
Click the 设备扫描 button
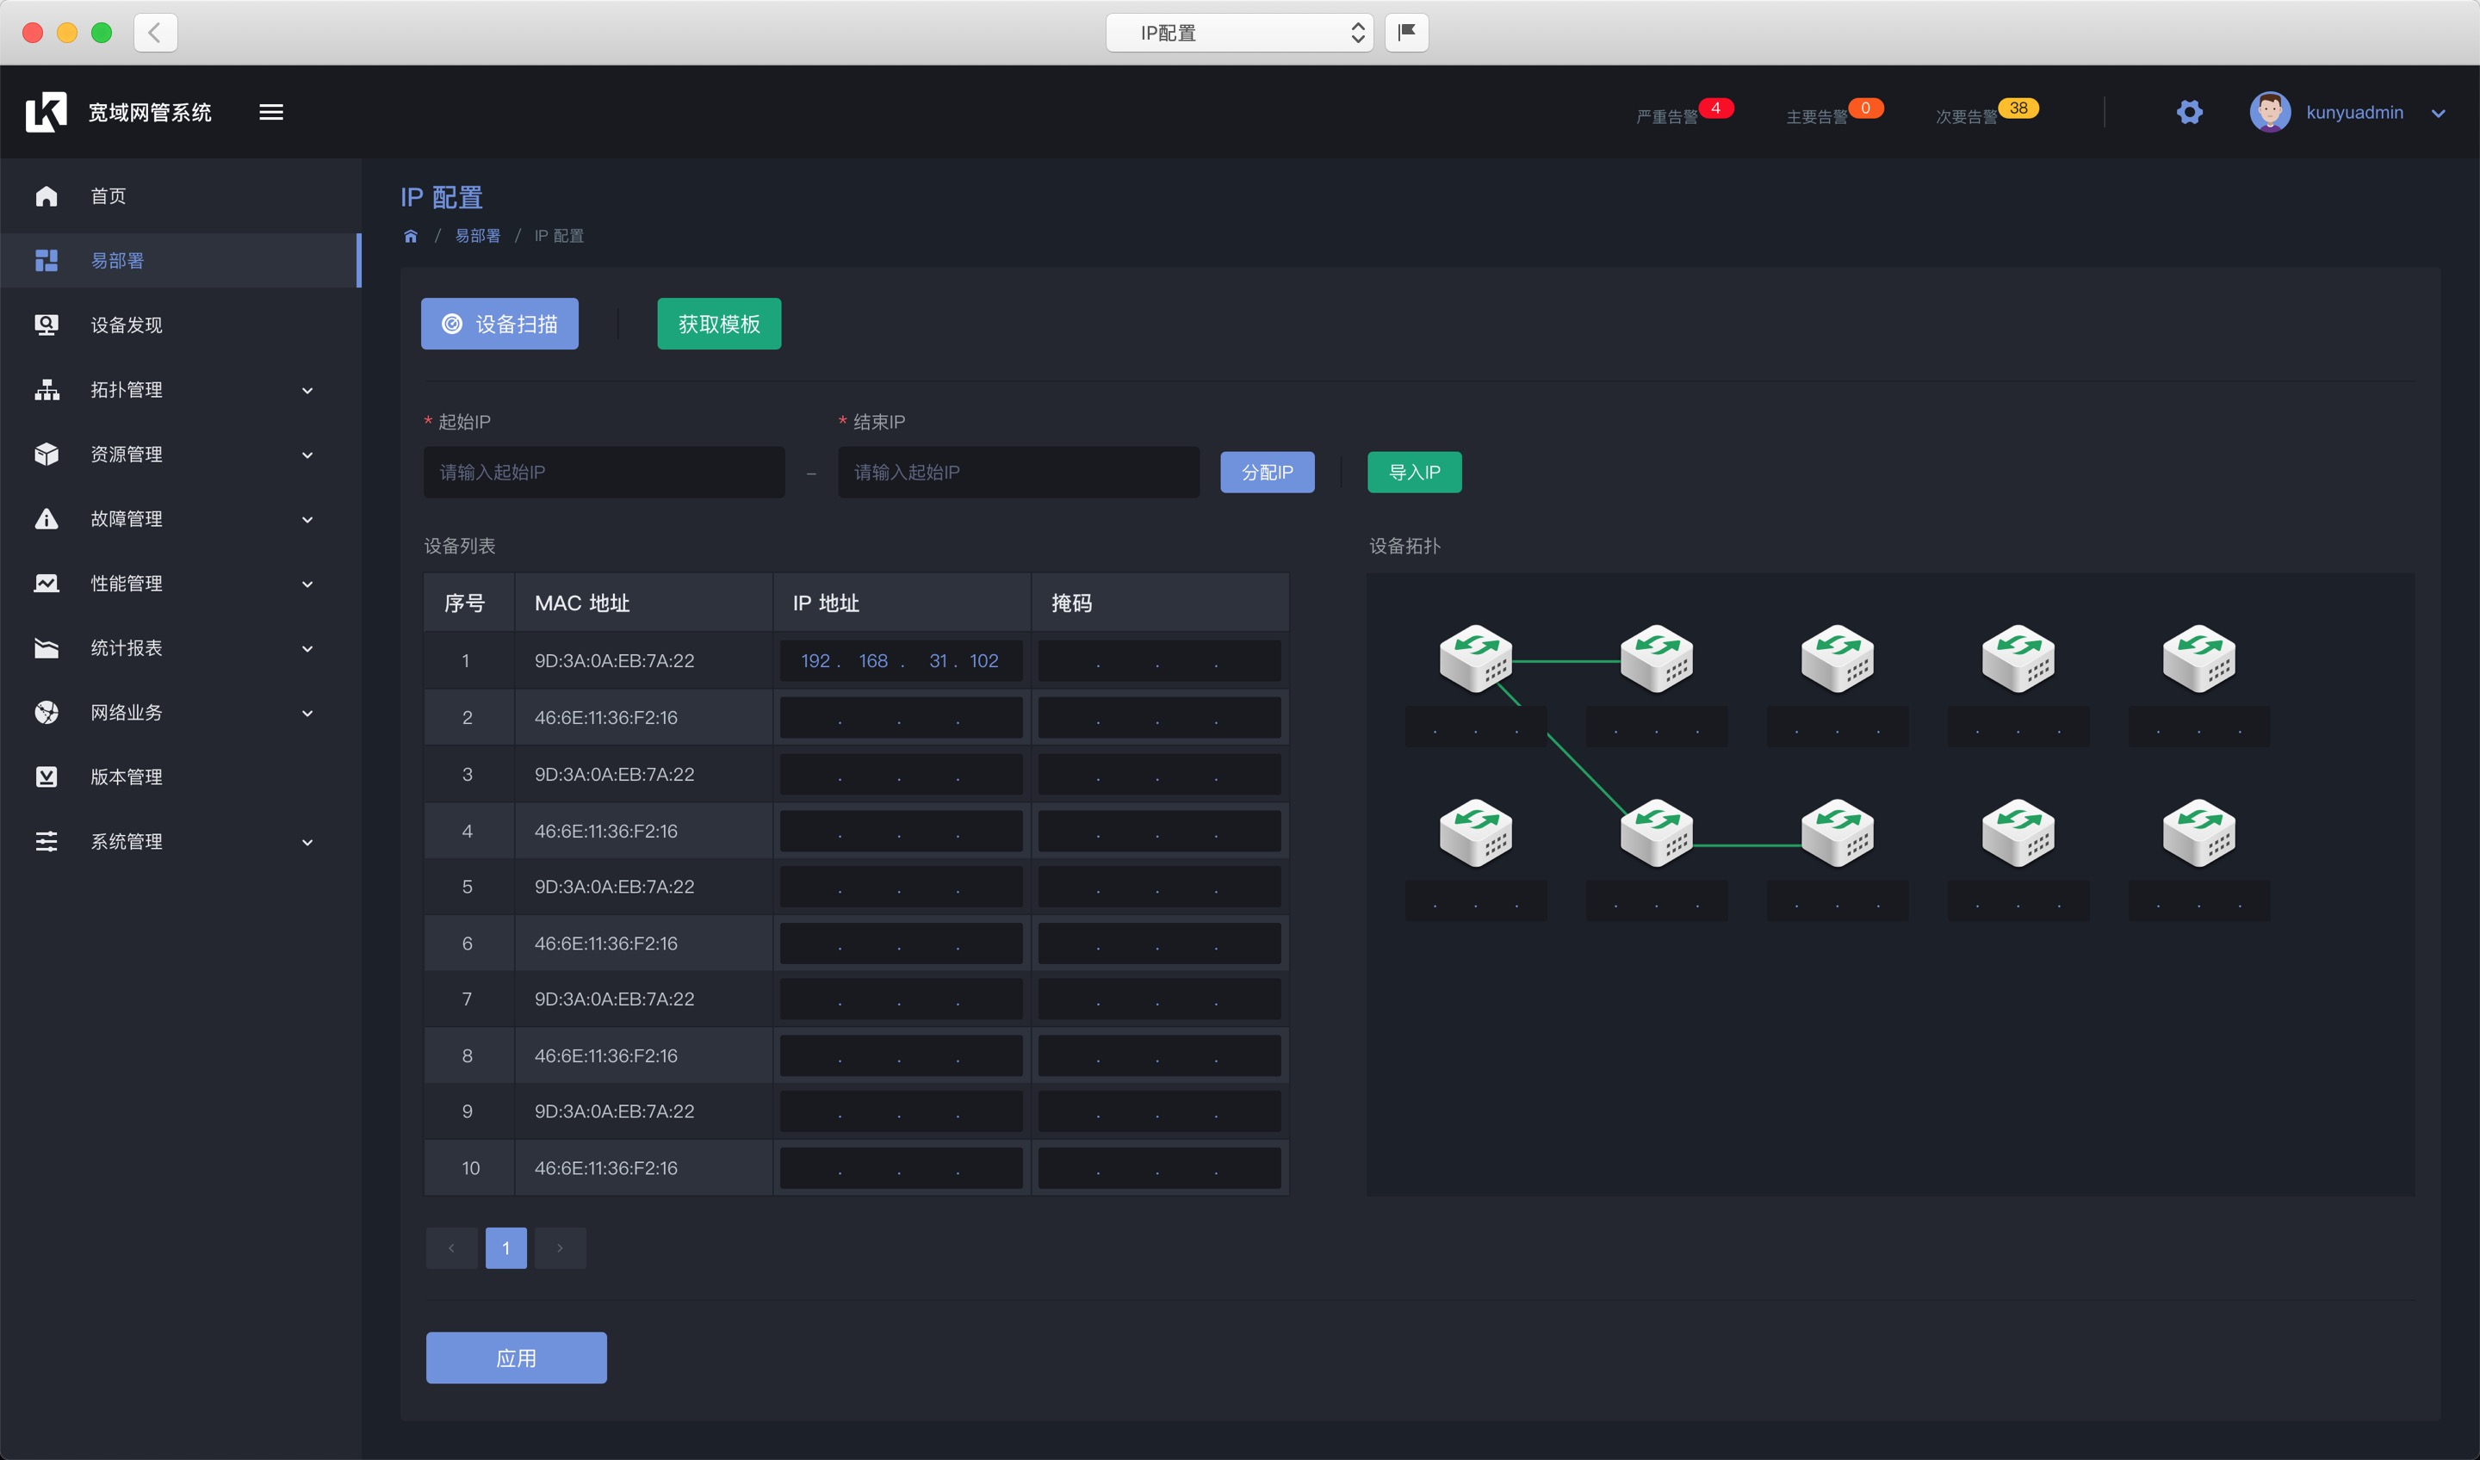click(499, 324)
